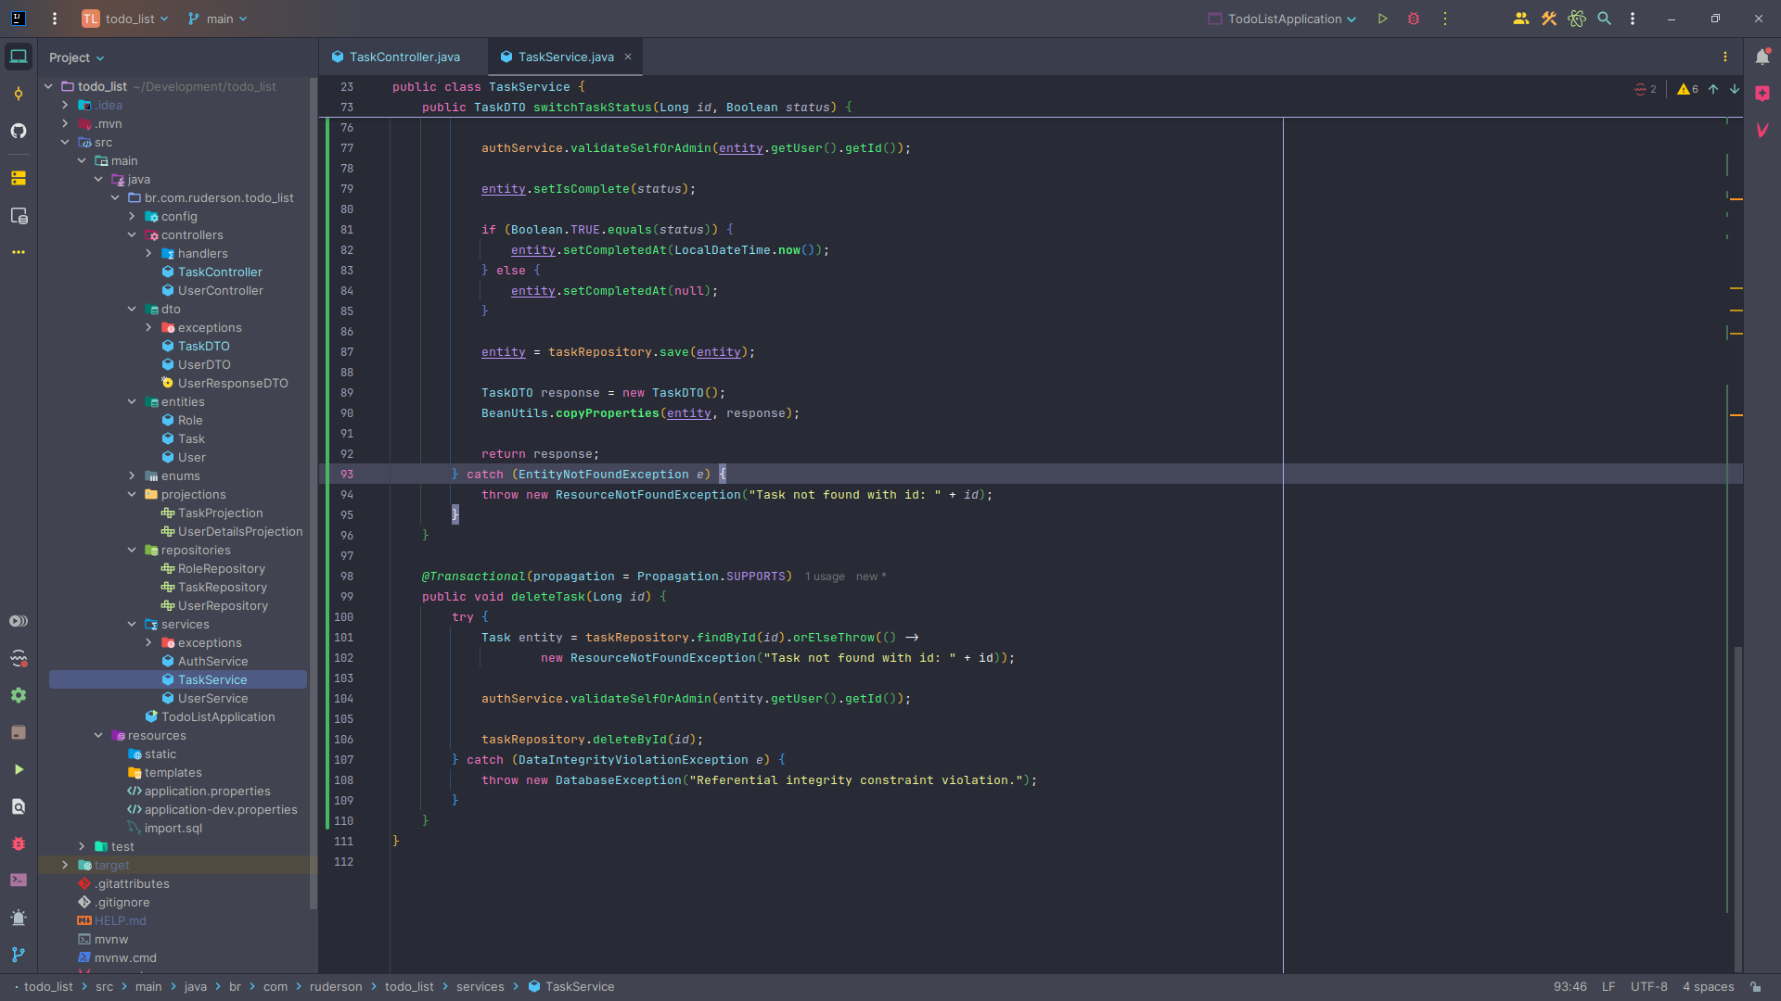Close the TaskService.java tab
Screen dimensions: 1781x1001
(x=628, y=57)
